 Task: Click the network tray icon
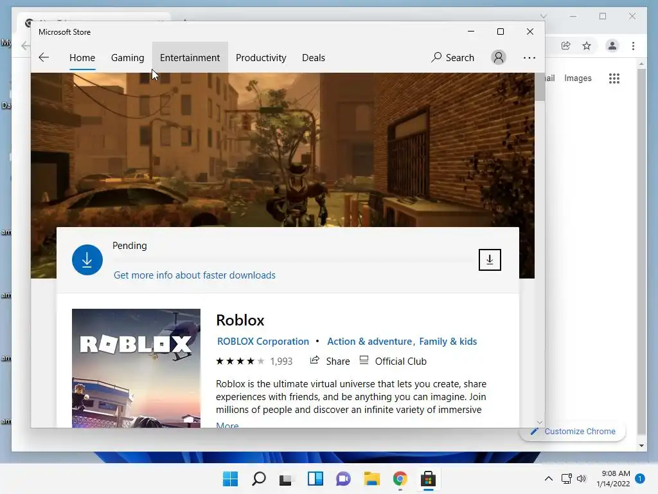coord(567,479)
